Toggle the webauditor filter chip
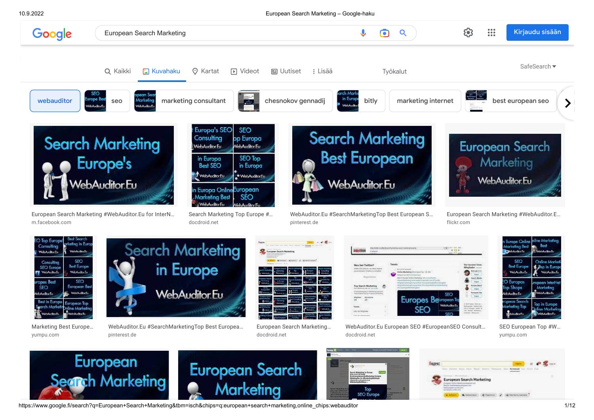Viewport: 594px width, 420px height. pyautogui.click(x=55, y=101)
